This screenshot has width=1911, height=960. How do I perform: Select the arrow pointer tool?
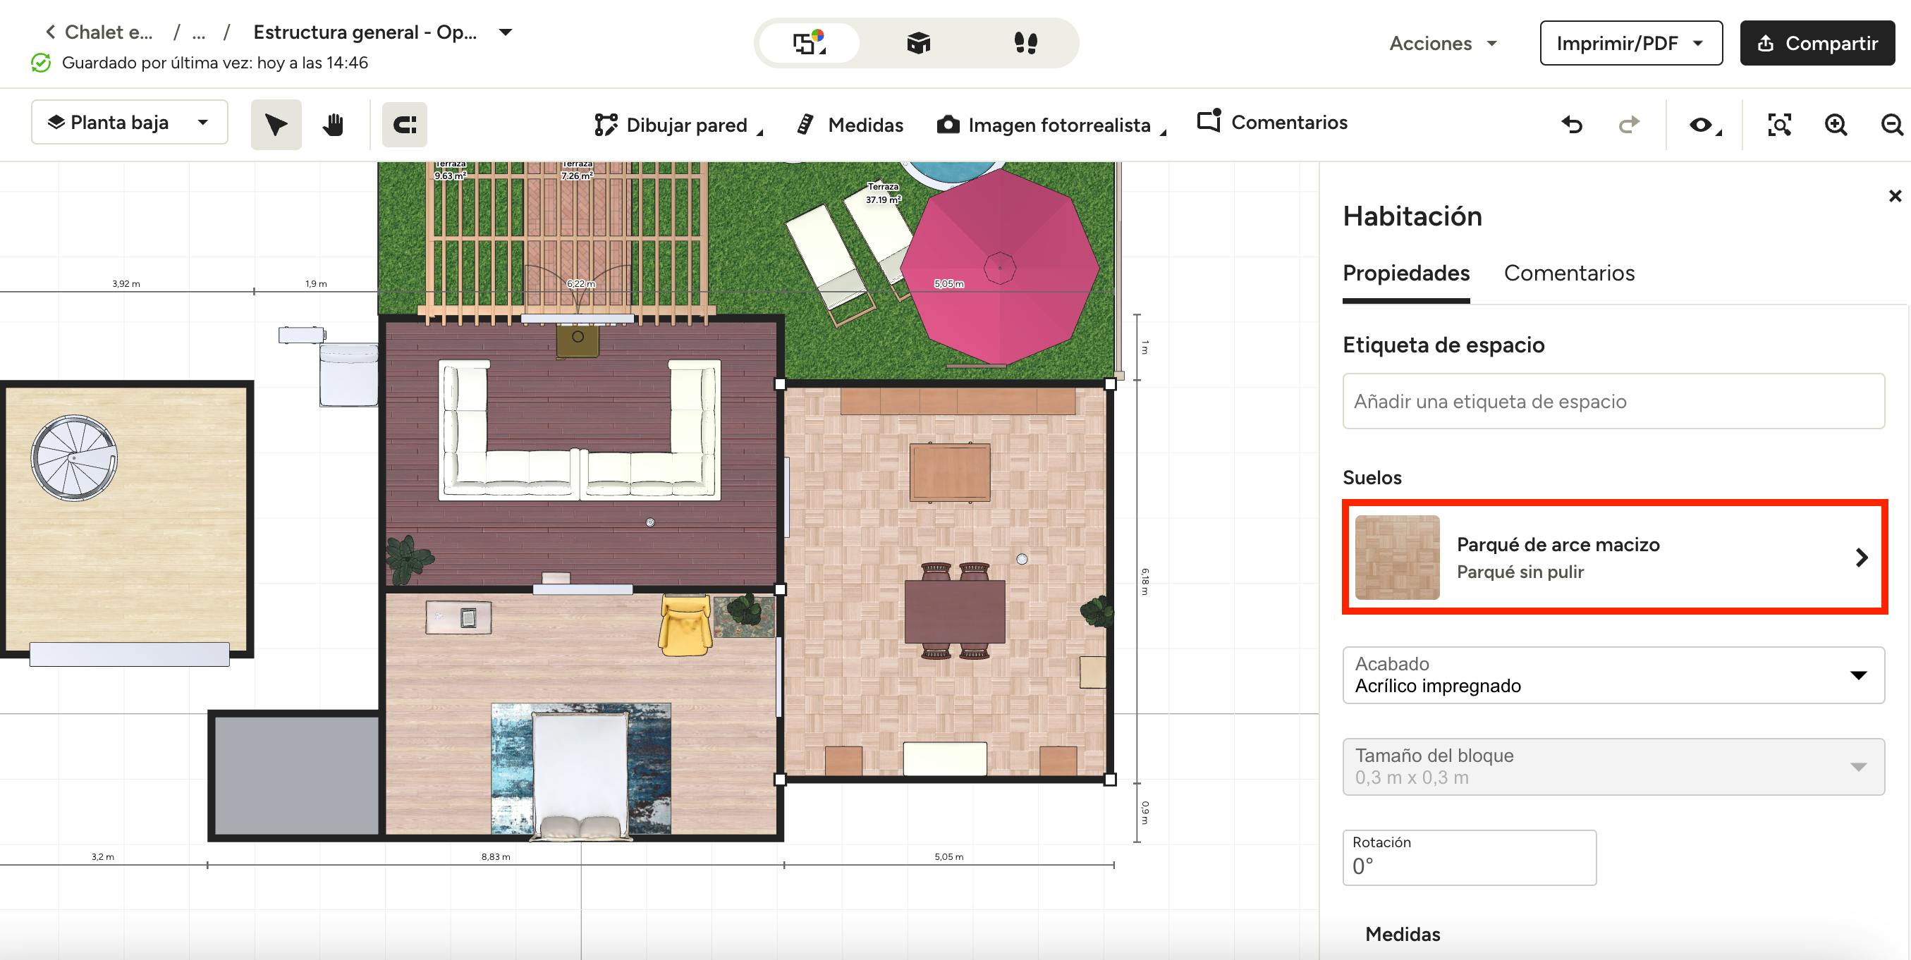[276, 125]
